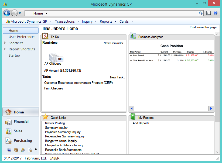
Task: Click the To Do clipboard icon
Action: [x=45, y=36]
